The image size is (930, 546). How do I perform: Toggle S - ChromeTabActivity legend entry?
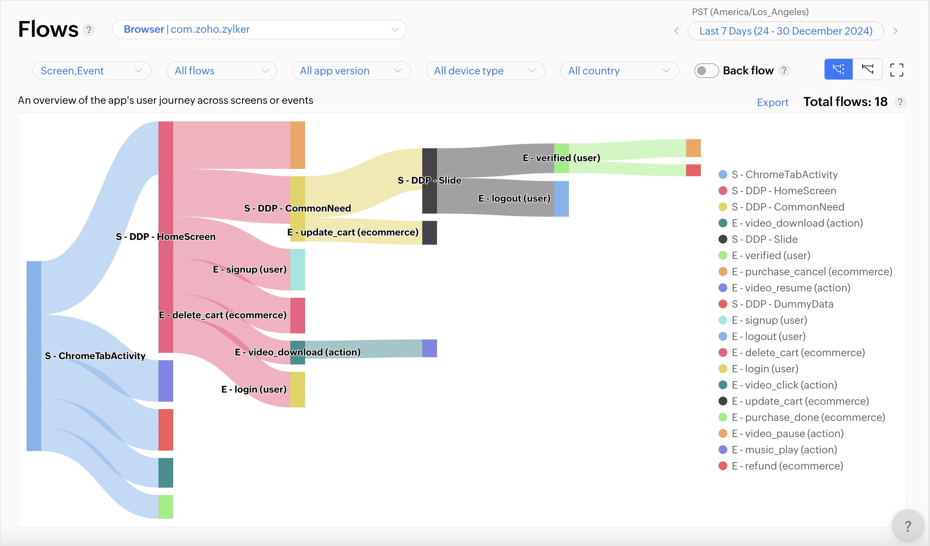[784, 175]
